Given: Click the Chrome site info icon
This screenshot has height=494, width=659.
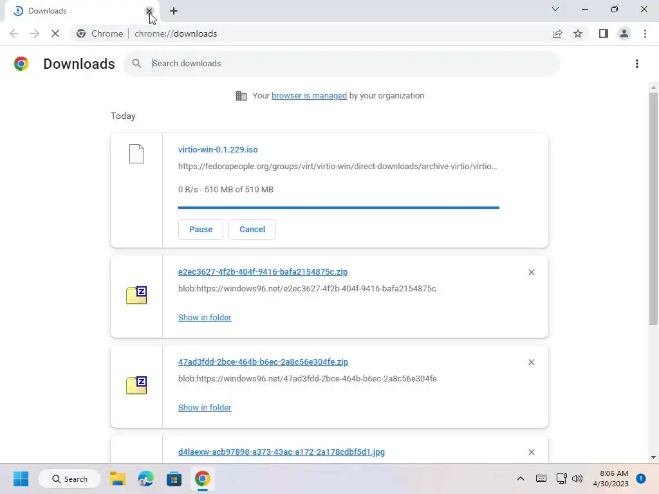Looking at the screenshot, I should pos(81,33).
